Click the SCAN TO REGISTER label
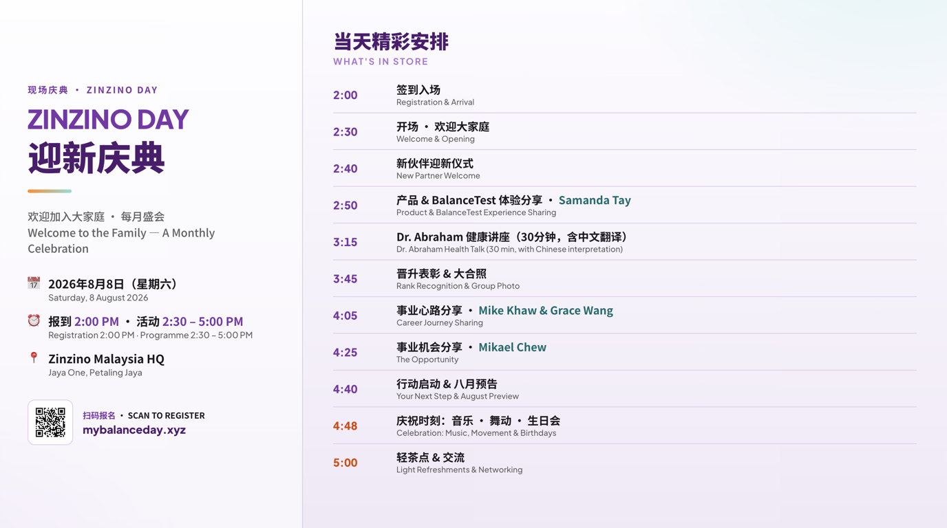 point(167,415)
